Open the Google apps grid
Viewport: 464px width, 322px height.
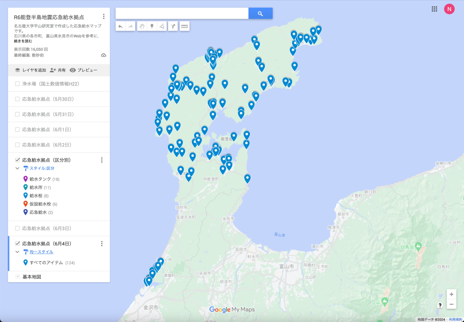[434, 9]
